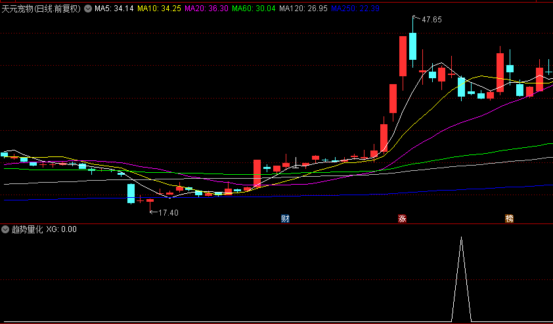Image resolution: width=553 pixels, height=324 pixels.
Task: Click the MA20: 36.30 label
Action: (x=207, y=9)
